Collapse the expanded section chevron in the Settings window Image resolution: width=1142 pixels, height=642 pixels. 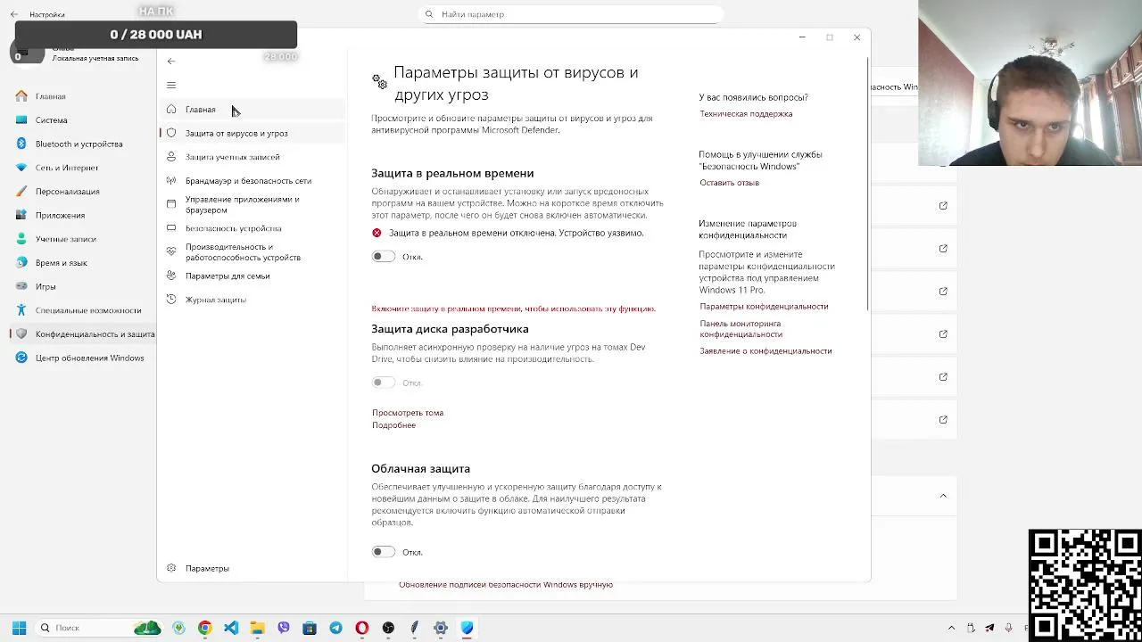click(x=943, y=496)
